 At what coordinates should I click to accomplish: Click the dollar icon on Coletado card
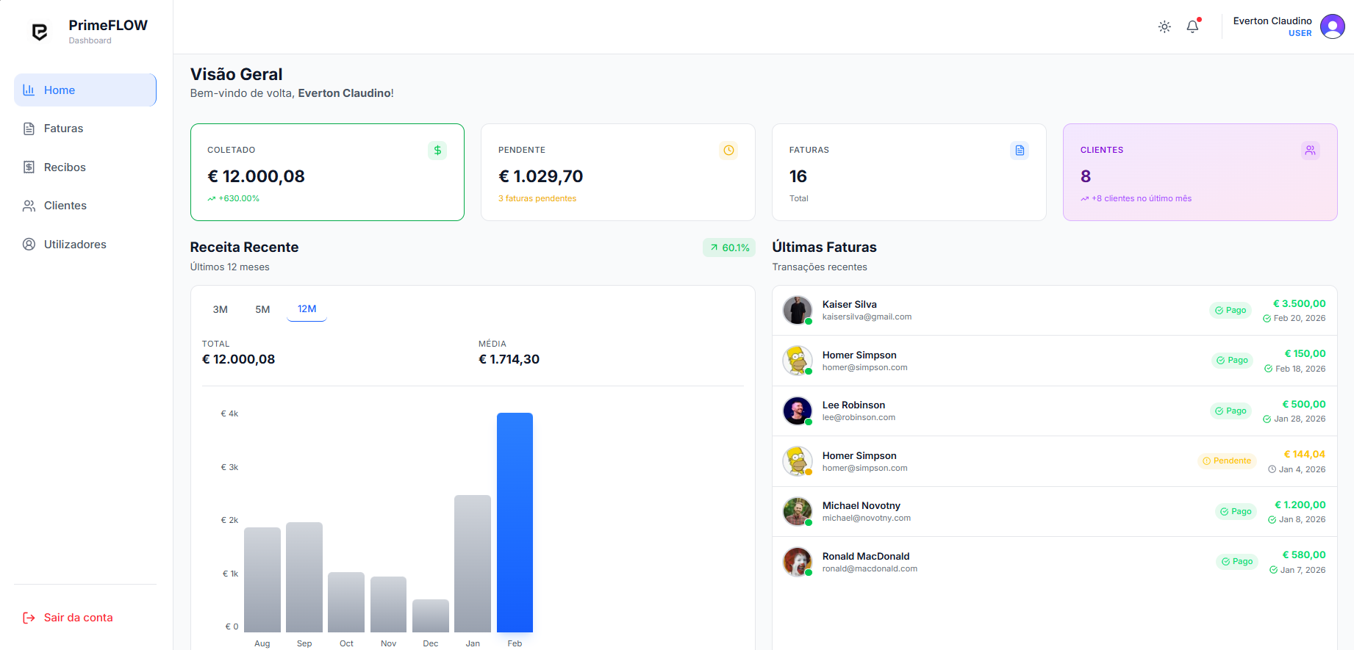[x=437, y=151]
